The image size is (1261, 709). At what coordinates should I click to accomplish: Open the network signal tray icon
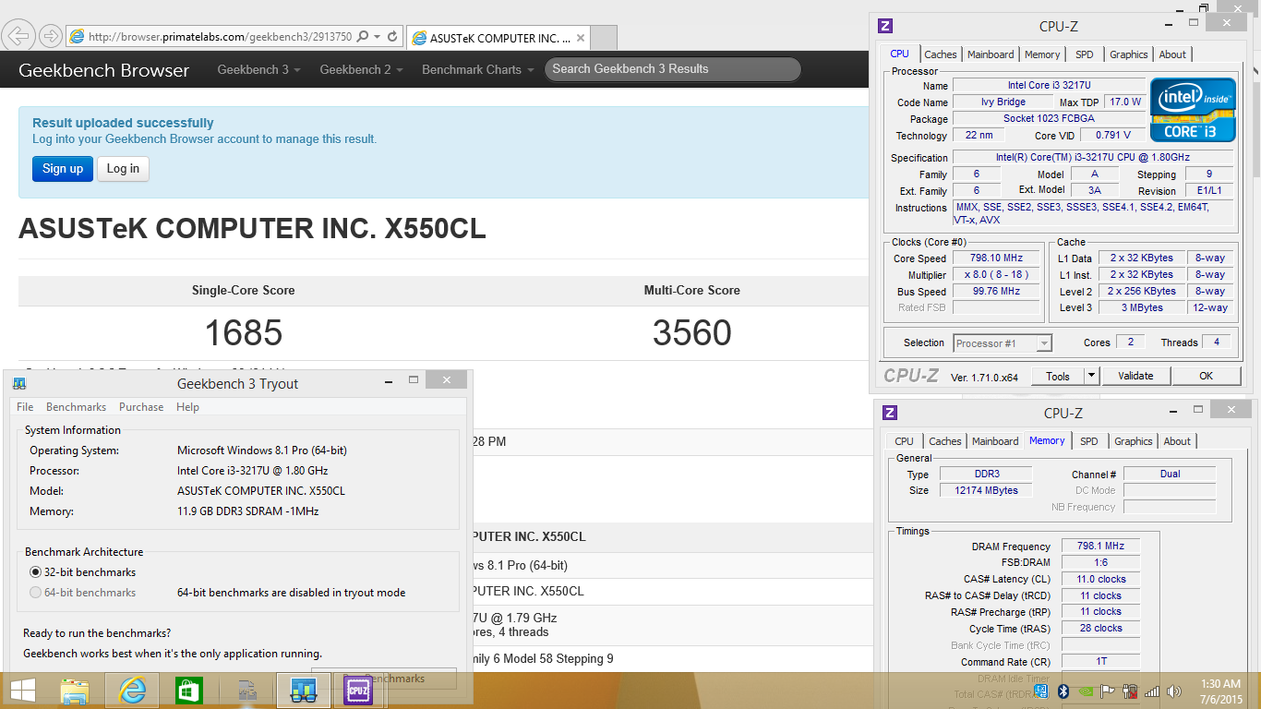click(1152, 691)
